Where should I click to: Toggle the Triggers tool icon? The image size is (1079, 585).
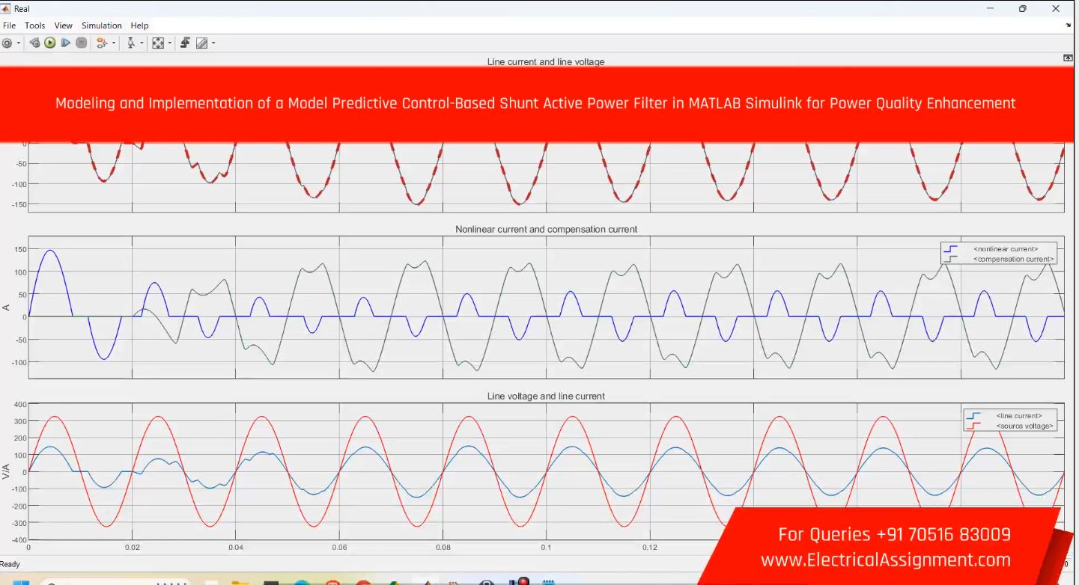[x=184, y=43]
